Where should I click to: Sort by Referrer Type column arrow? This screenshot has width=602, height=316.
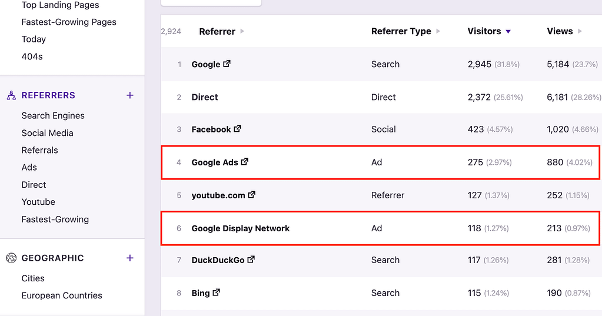click(x=438, y=32)
